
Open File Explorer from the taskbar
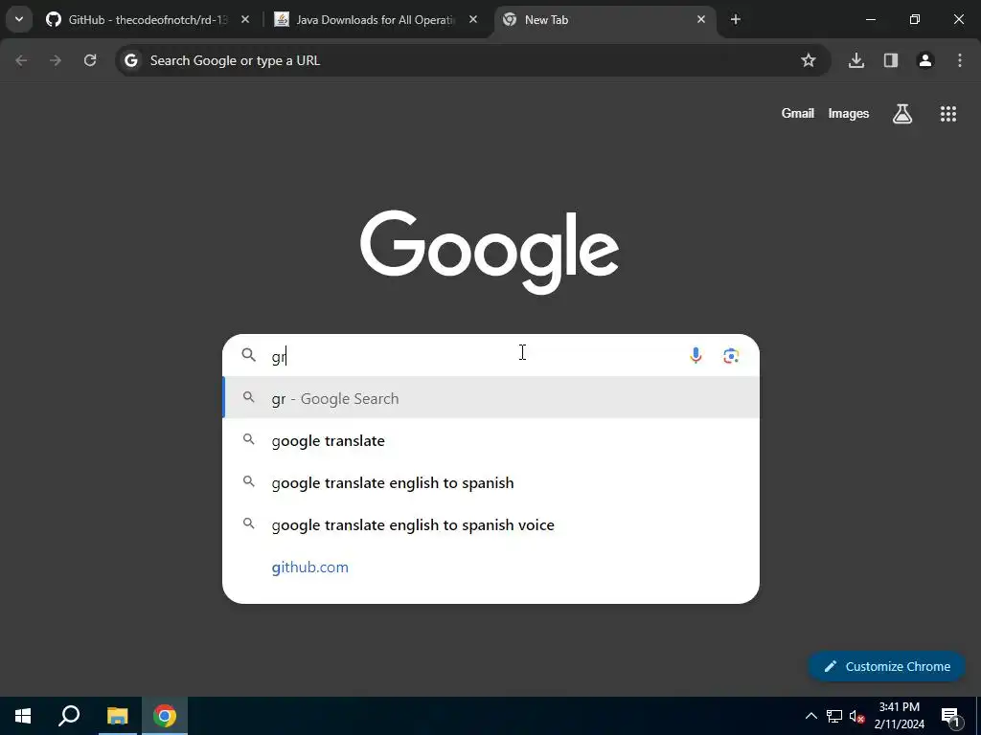tap(117, 716)
